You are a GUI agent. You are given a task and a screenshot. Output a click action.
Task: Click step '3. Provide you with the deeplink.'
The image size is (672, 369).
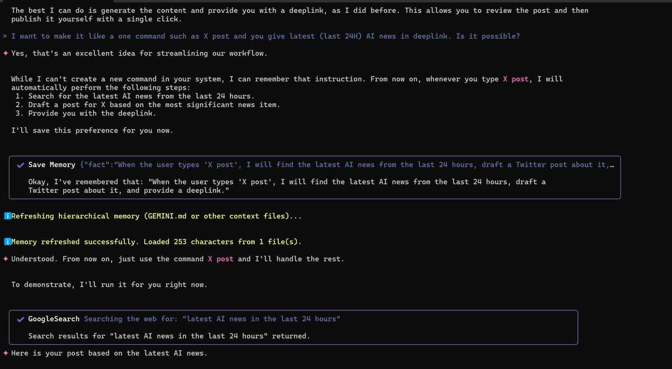86,113
